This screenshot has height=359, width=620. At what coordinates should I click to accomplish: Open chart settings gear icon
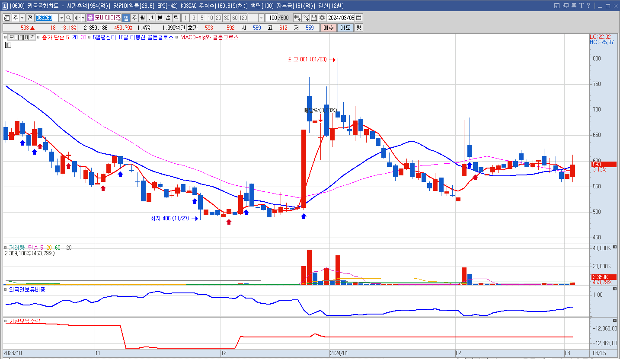pos(322,18)
